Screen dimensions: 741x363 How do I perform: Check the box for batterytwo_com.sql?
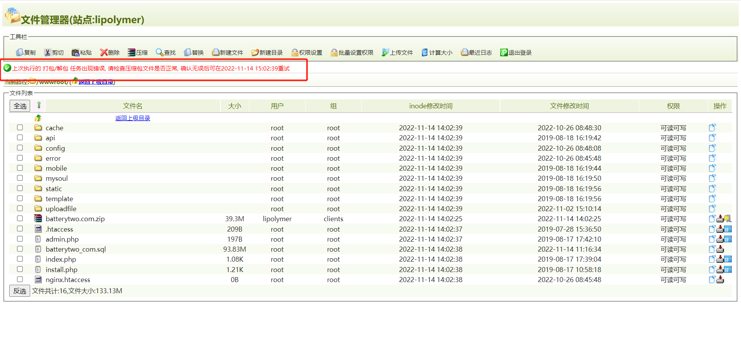point(20,249)
